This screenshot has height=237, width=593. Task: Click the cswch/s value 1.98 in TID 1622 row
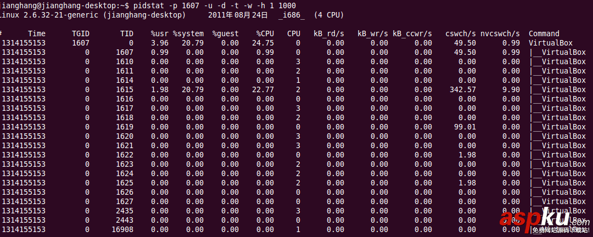(x=467, y=155)
